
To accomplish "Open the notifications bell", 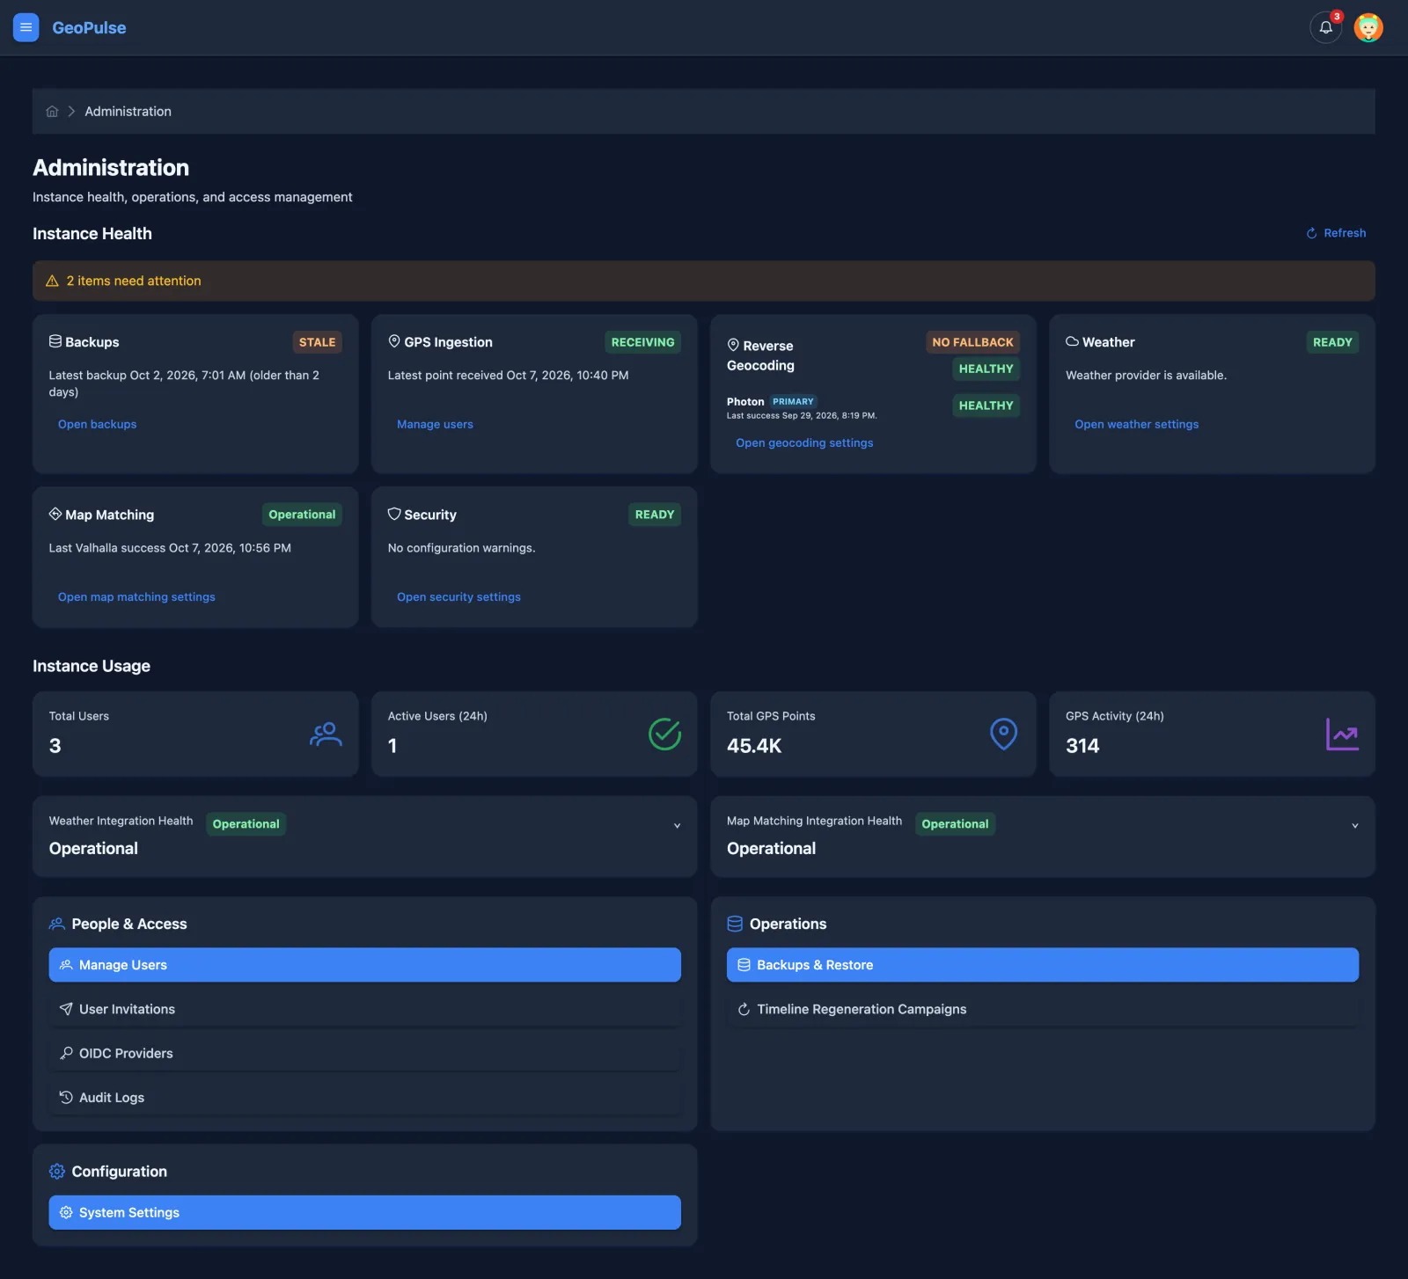I will pos(1325,27).
